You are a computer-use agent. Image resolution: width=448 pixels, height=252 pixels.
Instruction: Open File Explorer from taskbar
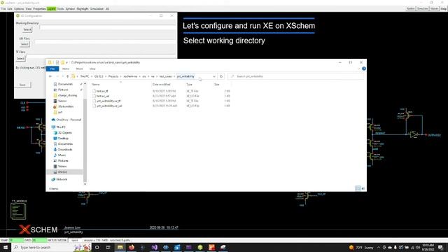click(x=120, y=247)
